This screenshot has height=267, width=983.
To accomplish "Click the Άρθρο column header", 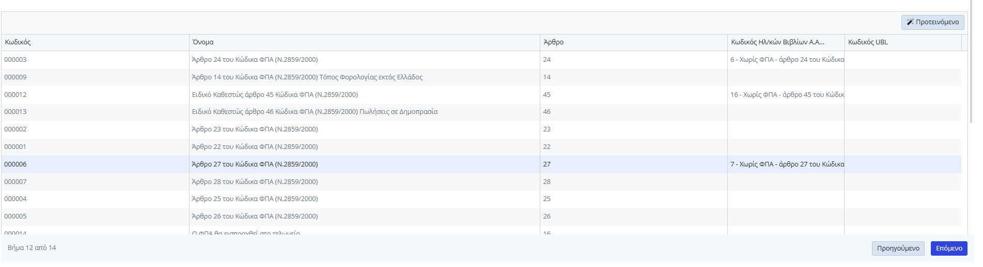I will [553, 42].
